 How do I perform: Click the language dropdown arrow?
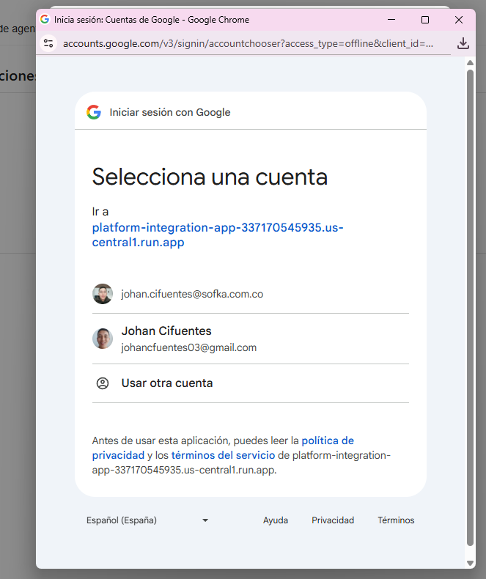pos(205,520)
